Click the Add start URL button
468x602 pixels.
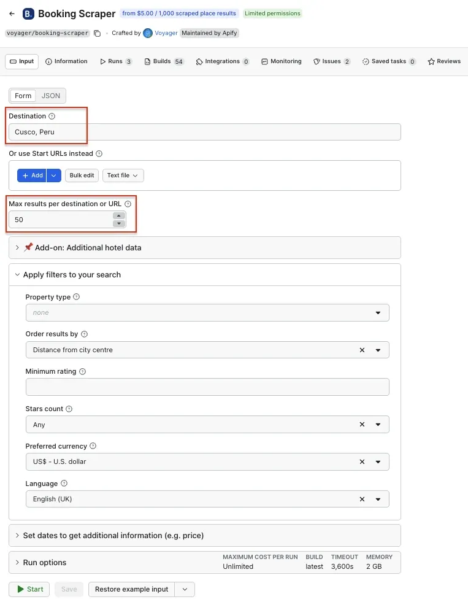(32, 176)
